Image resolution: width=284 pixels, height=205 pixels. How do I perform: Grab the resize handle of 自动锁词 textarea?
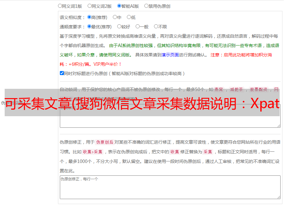click(x=279, y=126)
